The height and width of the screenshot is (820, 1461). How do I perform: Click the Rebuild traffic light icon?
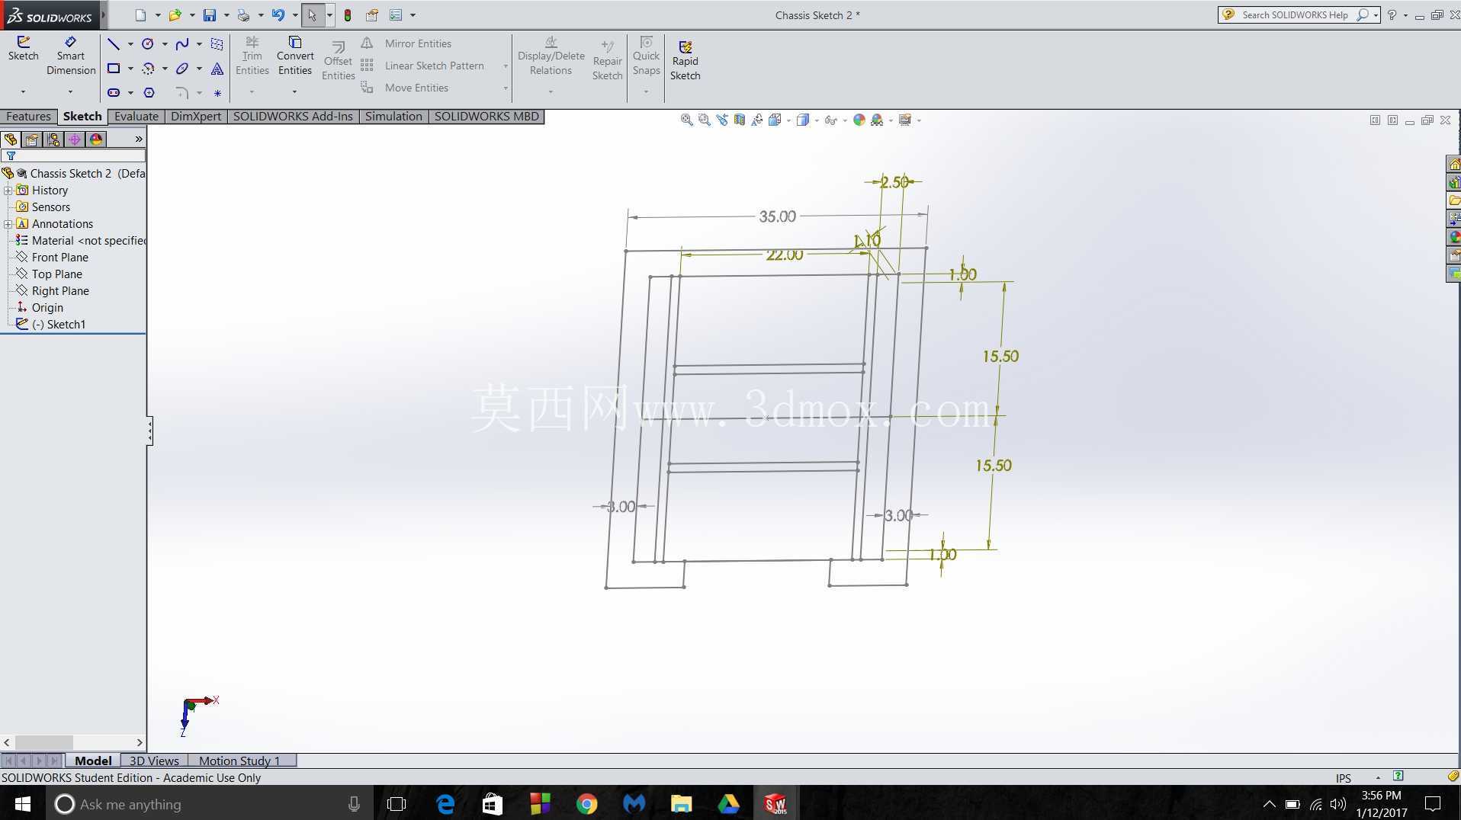coord(348,14)
